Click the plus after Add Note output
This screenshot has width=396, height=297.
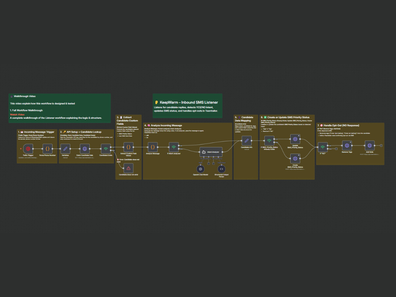click(381, 145)
